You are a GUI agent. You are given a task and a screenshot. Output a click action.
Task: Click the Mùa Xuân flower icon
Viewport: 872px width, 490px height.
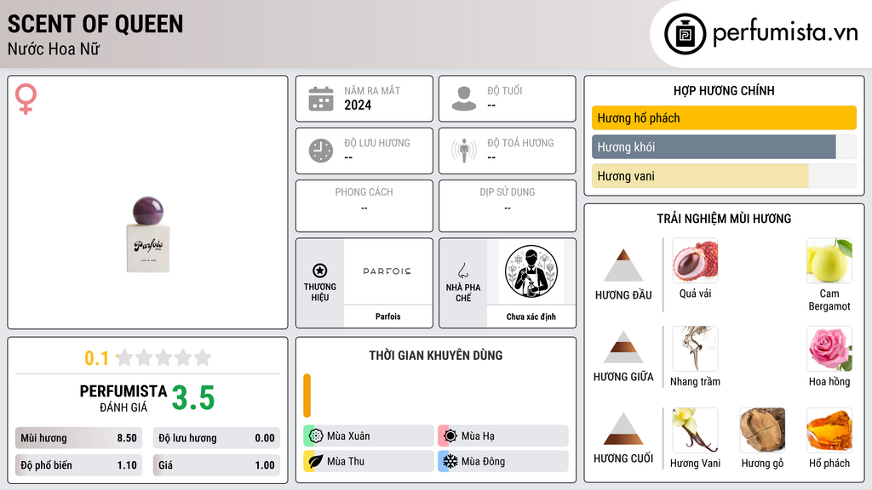point(316,436)
